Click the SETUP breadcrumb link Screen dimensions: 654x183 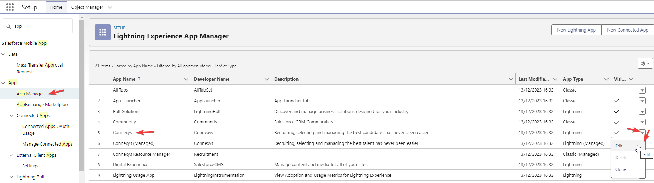tap(119, 28)
